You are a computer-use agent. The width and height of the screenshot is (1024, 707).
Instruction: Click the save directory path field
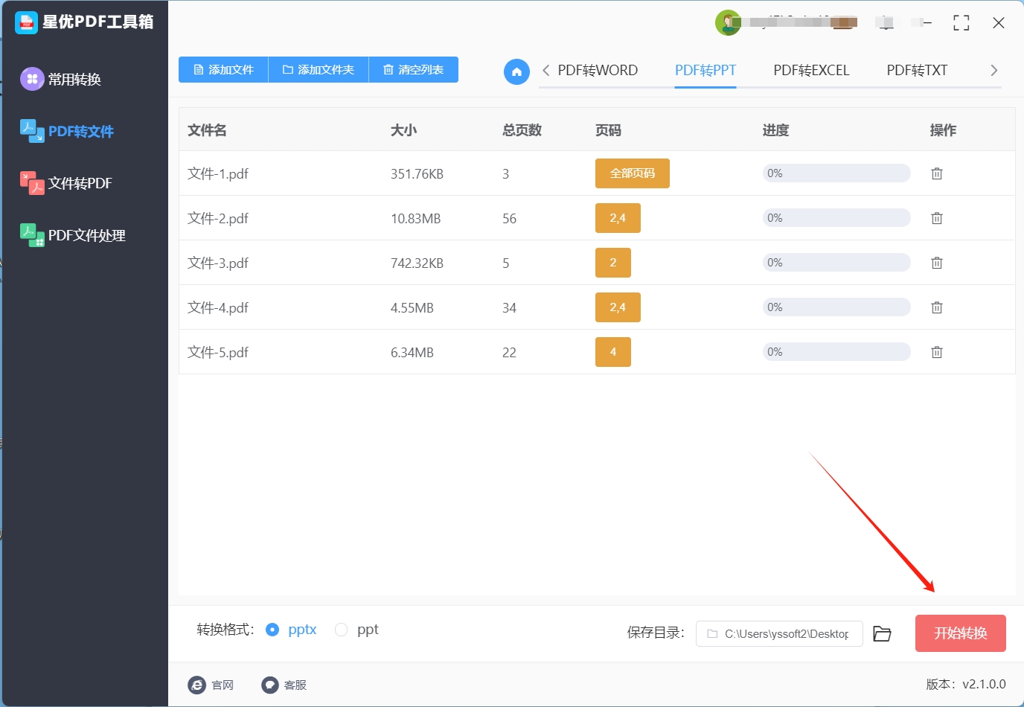[779, 634]
